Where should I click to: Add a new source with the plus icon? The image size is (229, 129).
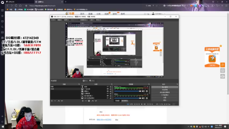(83, 101)
